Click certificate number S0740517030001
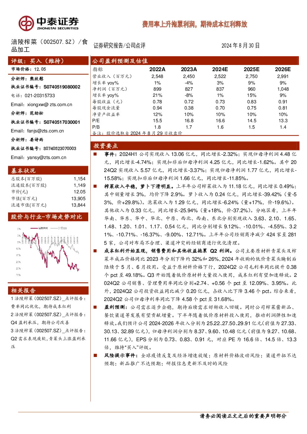This screenshot has height=434, width=307. click(62, 122)
